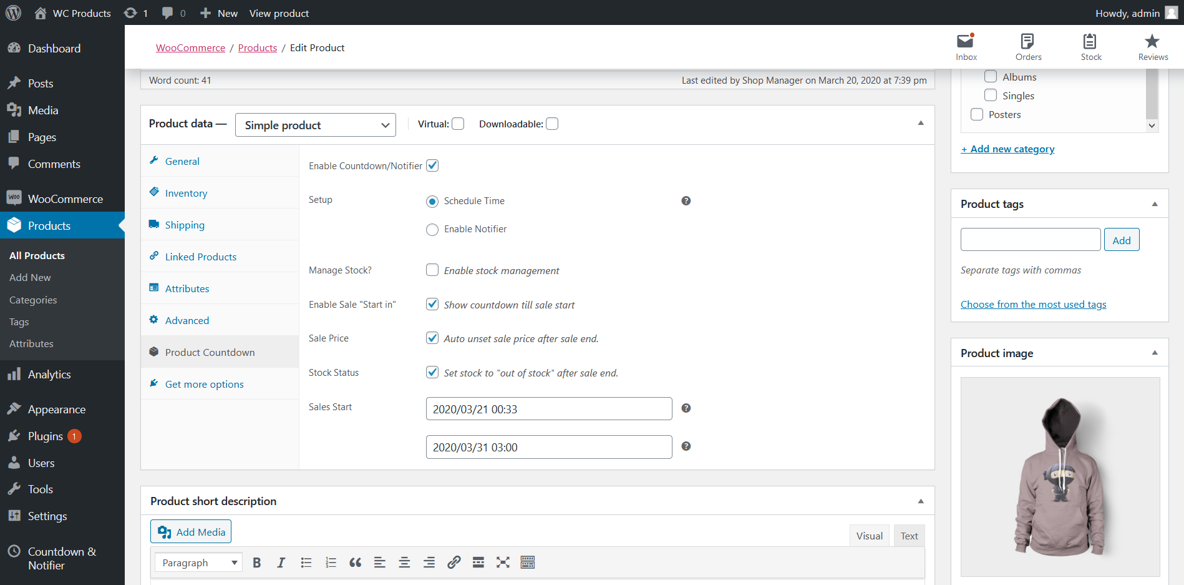
Task: Click the Add new category link
Action: pos(1007,149)
